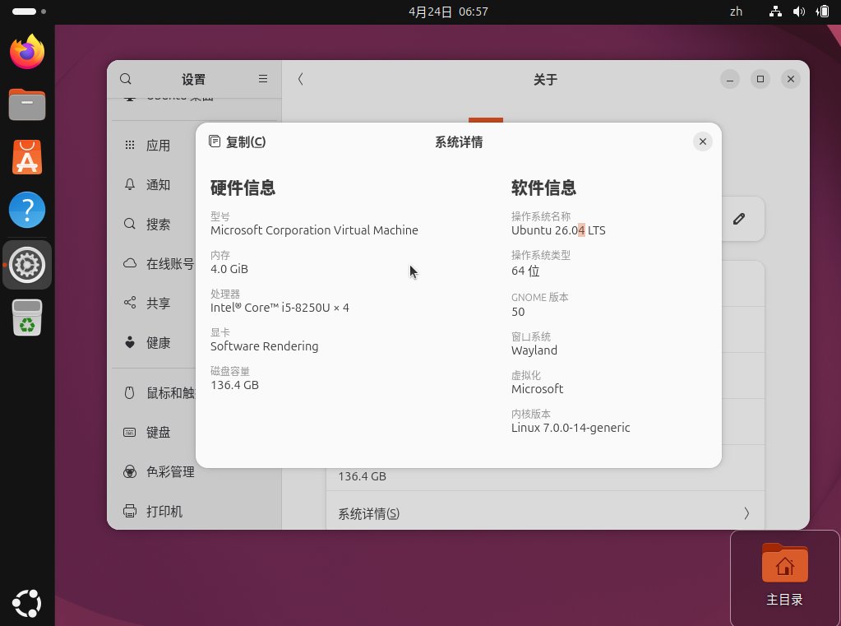The image size is (841, 626).
Task: Select 在线账号 in the settings sidebar
Action: 170,263
